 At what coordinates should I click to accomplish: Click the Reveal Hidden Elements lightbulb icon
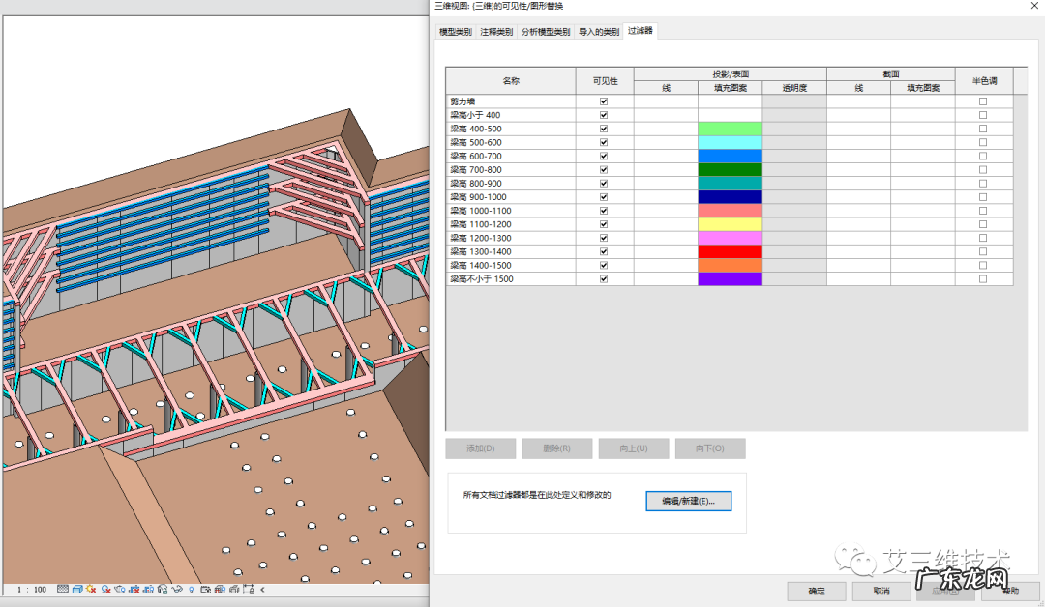point(192,589)
